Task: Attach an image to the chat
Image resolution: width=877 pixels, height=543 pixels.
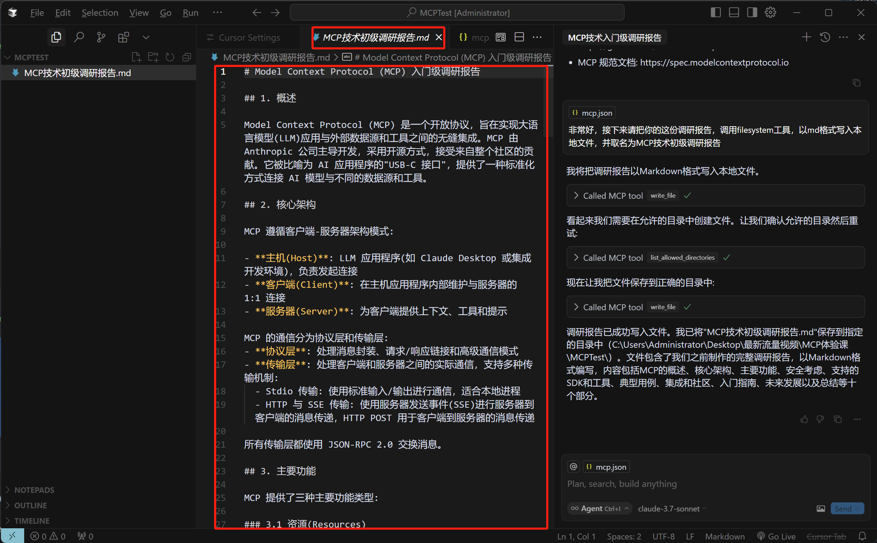Action: [821, 509]
